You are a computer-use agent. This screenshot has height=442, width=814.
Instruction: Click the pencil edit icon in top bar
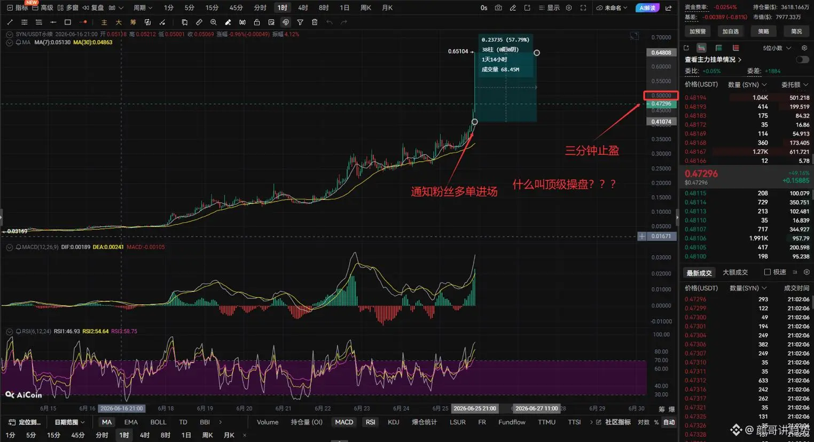(x=513, y=8)
